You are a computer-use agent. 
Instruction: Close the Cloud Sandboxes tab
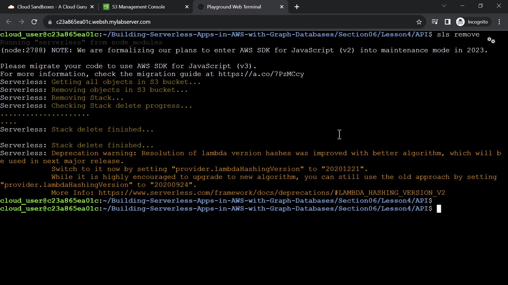click(x=92, y=7)
